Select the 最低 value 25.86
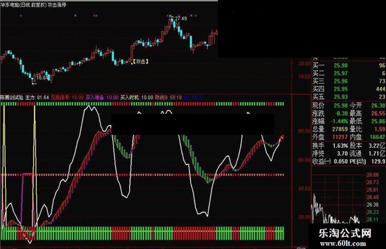The width and height of the screenshot is (386, 249). [378, 121]
